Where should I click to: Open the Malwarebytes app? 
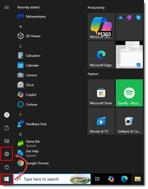(x=32, y=17)
